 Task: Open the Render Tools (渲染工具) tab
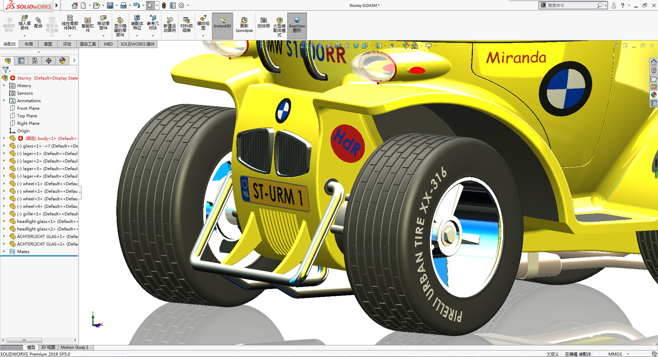pyautogui.click(x=88, y=44)
